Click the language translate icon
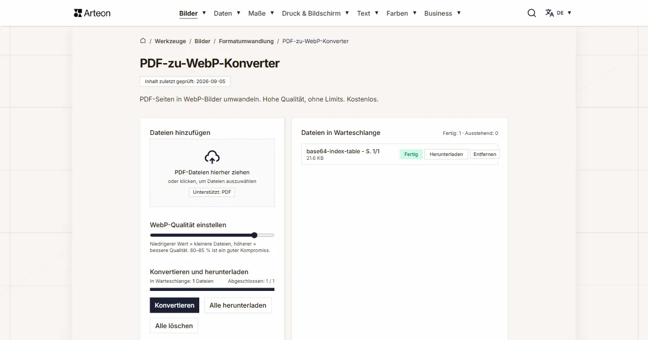 (550, 13)
